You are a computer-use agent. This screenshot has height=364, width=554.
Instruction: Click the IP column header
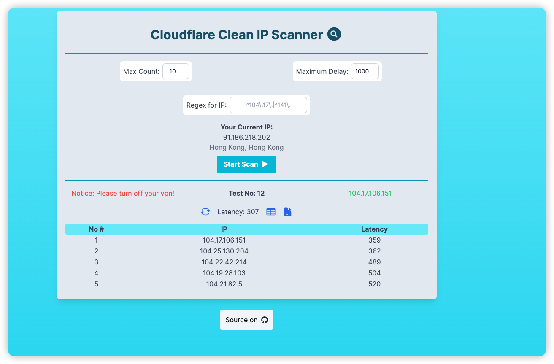click(x=224, y=229)
